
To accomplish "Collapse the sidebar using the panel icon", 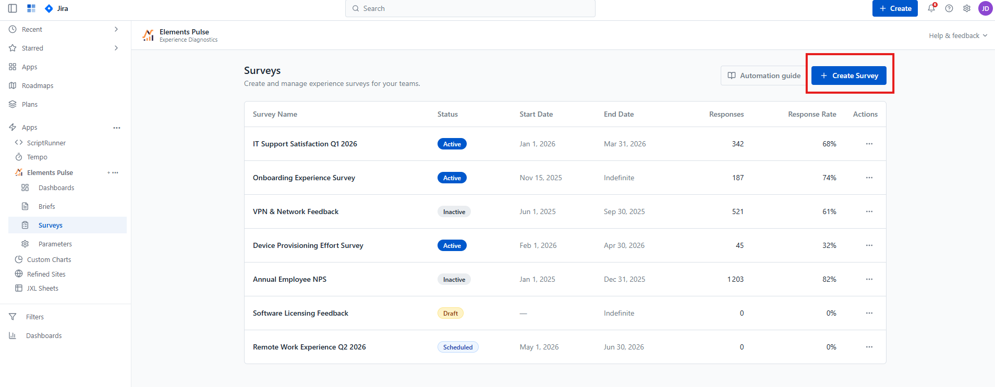I will pyautogui.click(x=13, y=8).
